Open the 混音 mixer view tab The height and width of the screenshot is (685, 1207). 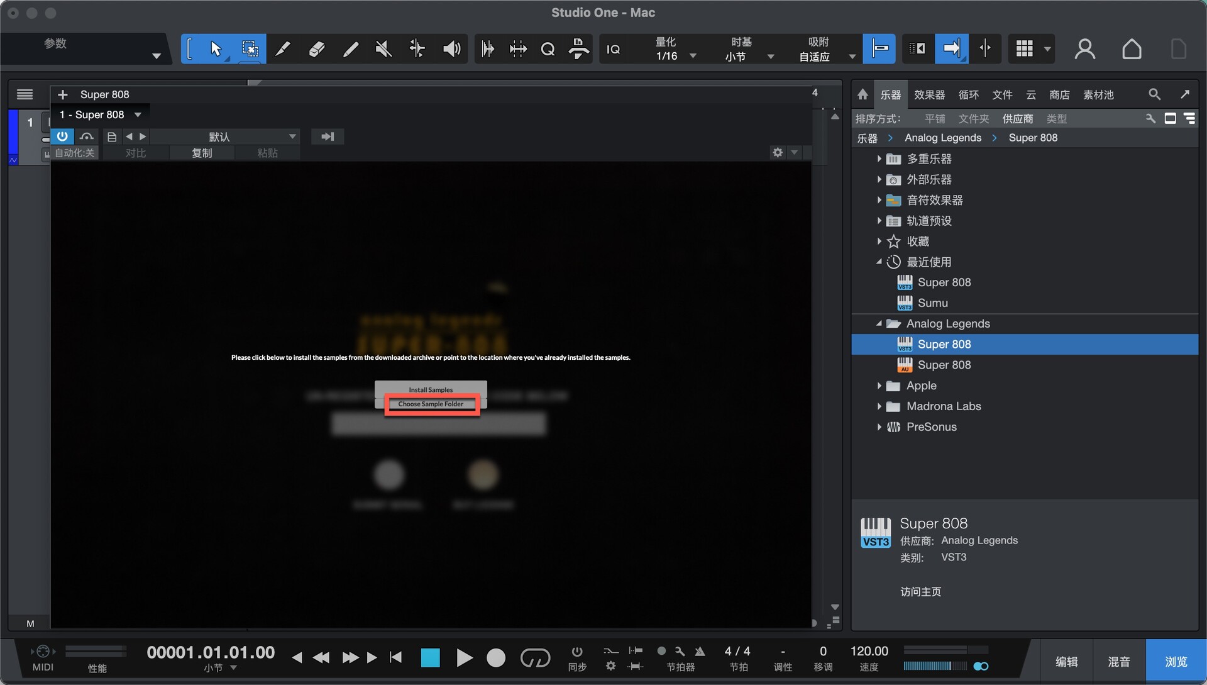(x=1118, y=662)
